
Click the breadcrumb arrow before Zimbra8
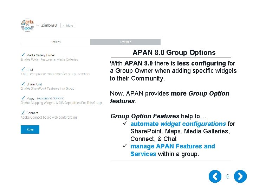[x=38, y=26]
